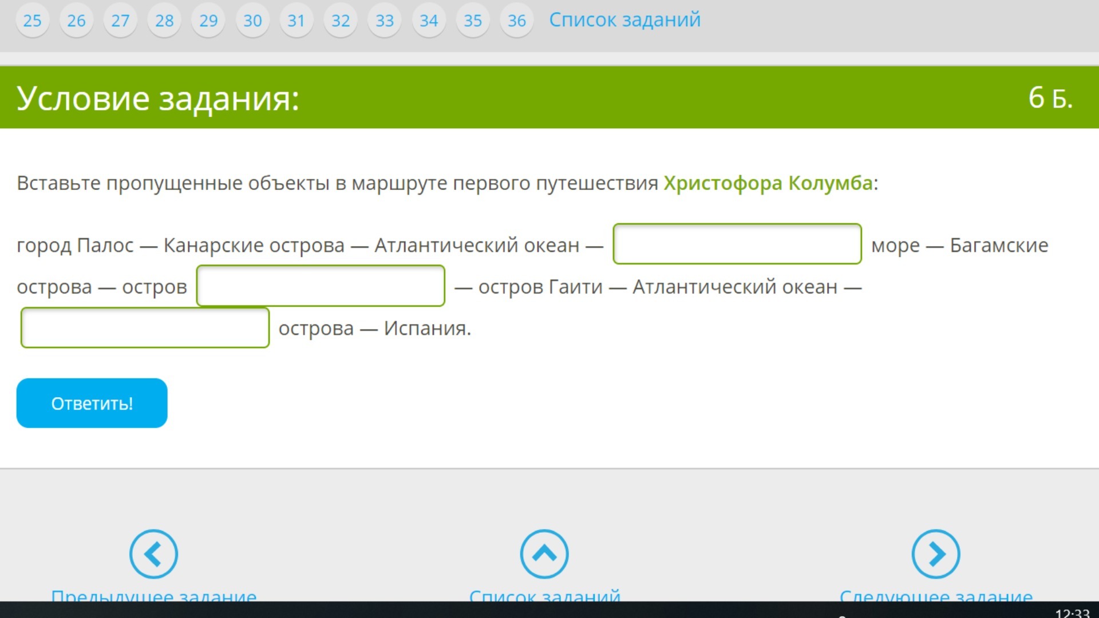Click the blank field after остров
Screen dimensions: 1099x618
[x=321, y=286]
